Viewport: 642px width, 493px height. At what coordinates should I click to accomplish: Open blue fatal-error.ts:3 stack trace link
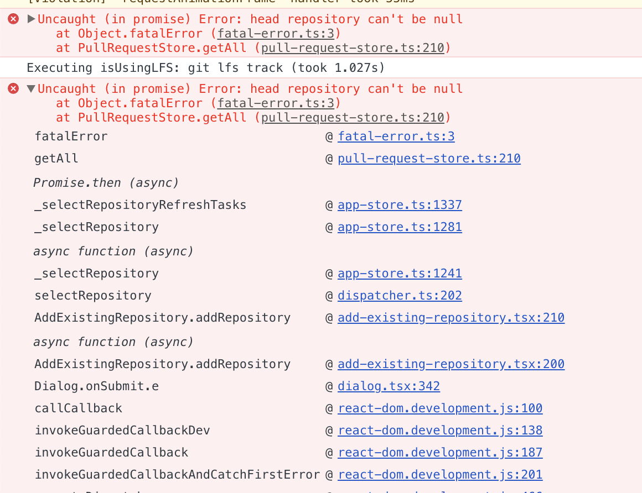tap(396, 136)
